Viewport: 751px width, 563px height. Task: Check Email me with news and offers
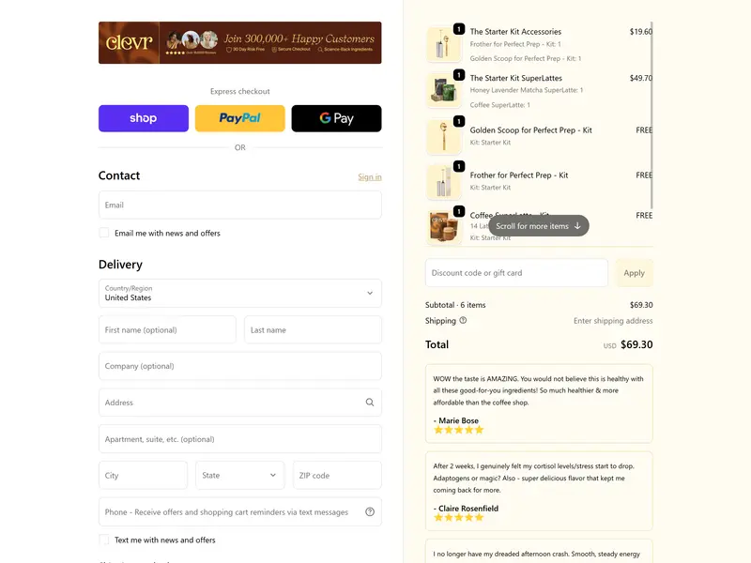[x=104, y=233]
